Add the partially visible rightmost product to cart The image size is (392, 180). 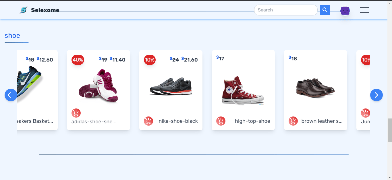[x=366, y=113]
